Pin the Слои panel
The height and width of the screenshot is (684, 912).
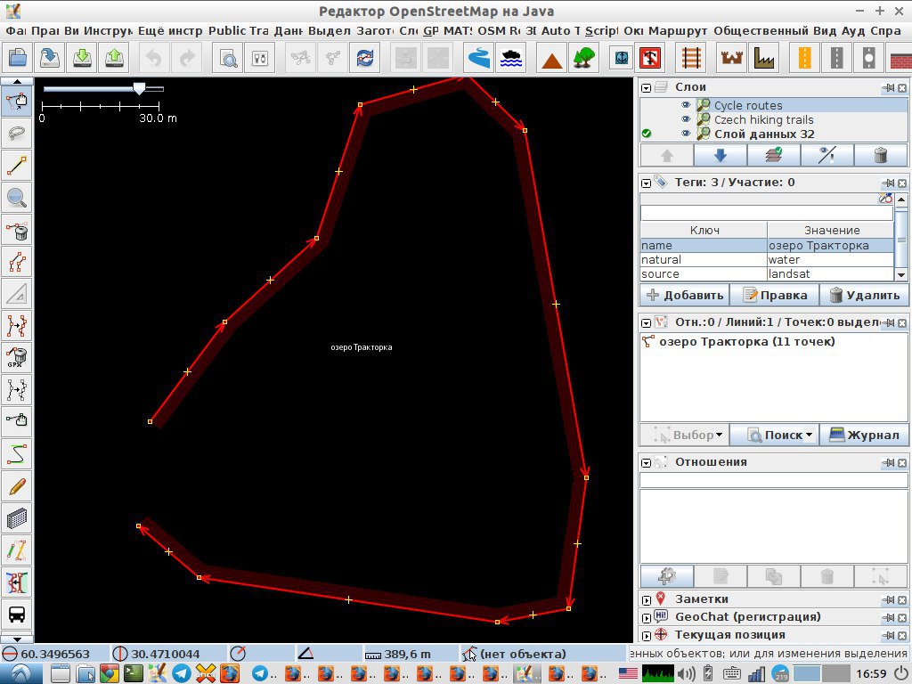(x=888, y=88)
